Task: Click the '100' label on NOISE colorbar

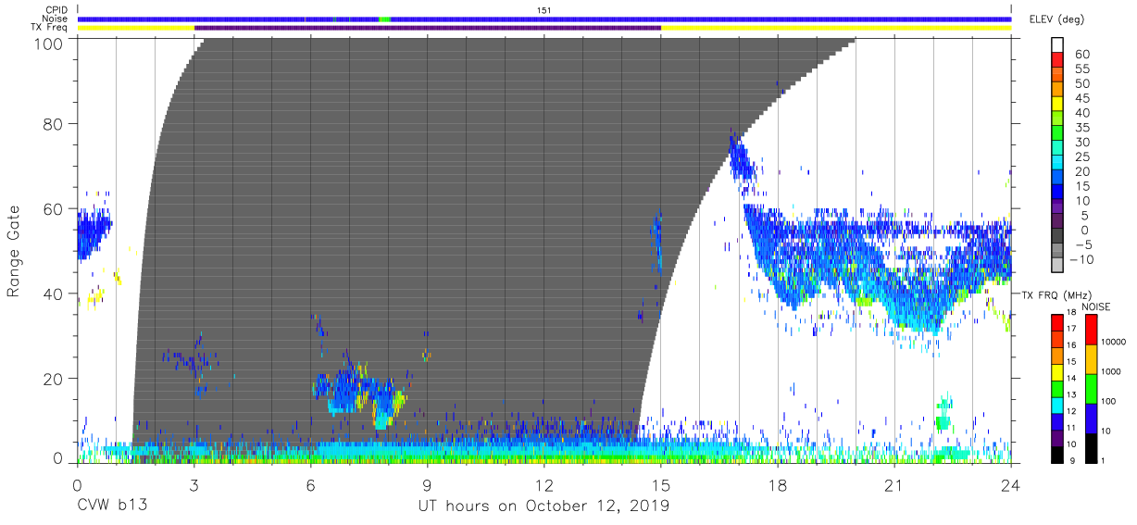Action: click(1110, 401)
